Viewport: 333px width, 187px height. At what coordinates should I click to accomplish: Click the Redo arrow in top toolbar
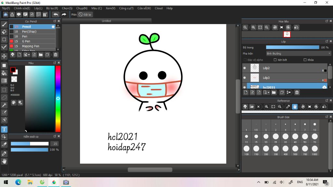coord(64,14)
